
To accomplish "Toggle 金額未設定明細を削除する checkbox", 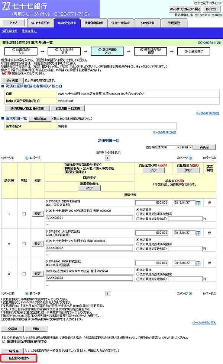I will pyautogui.click(x=3, y=341).
